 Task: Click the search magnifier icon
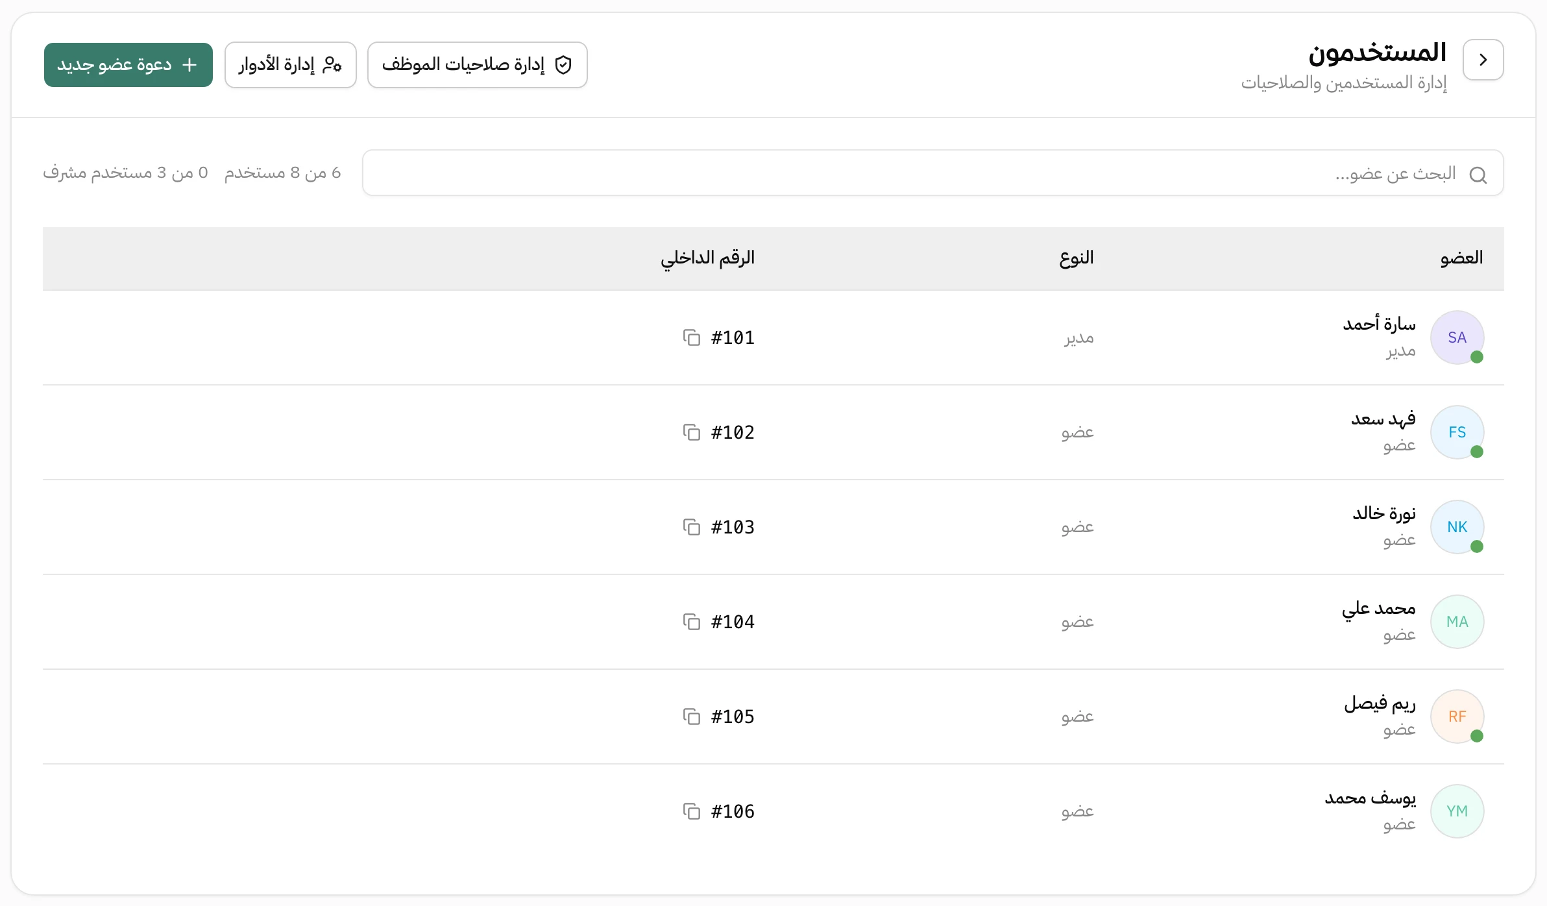click(1478, 175)
